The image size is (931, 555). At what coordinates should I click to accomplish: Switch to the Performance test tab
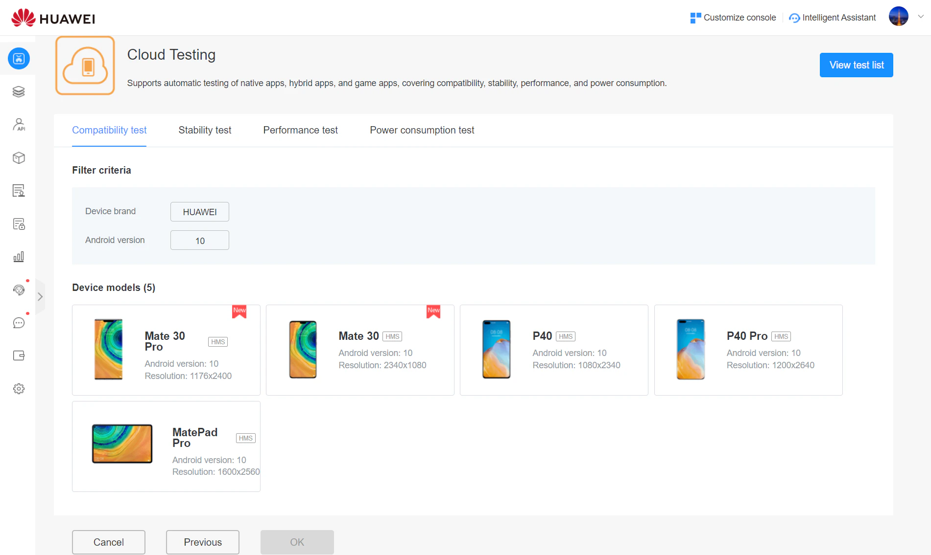(x=301, y=130)
